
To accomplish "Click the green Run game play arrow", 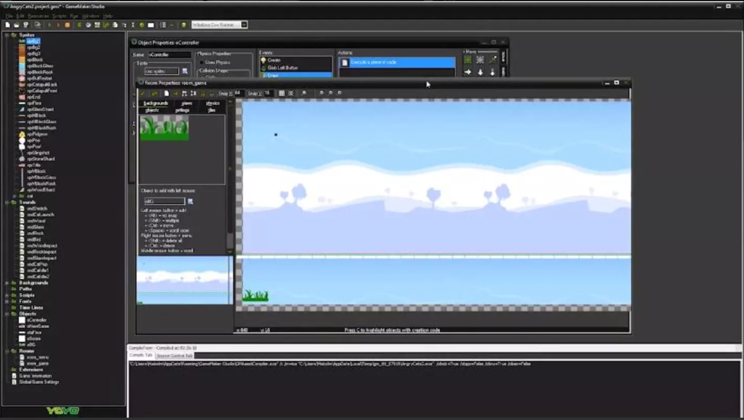I will pyautogui.click(x=49, y=25).
